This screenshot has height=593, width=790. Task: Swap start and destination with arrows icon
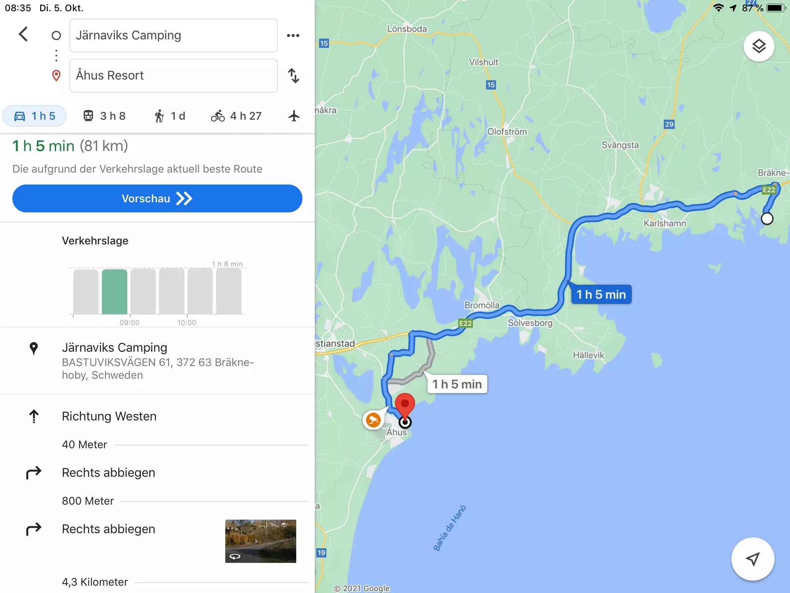click(x=294, y=76)
